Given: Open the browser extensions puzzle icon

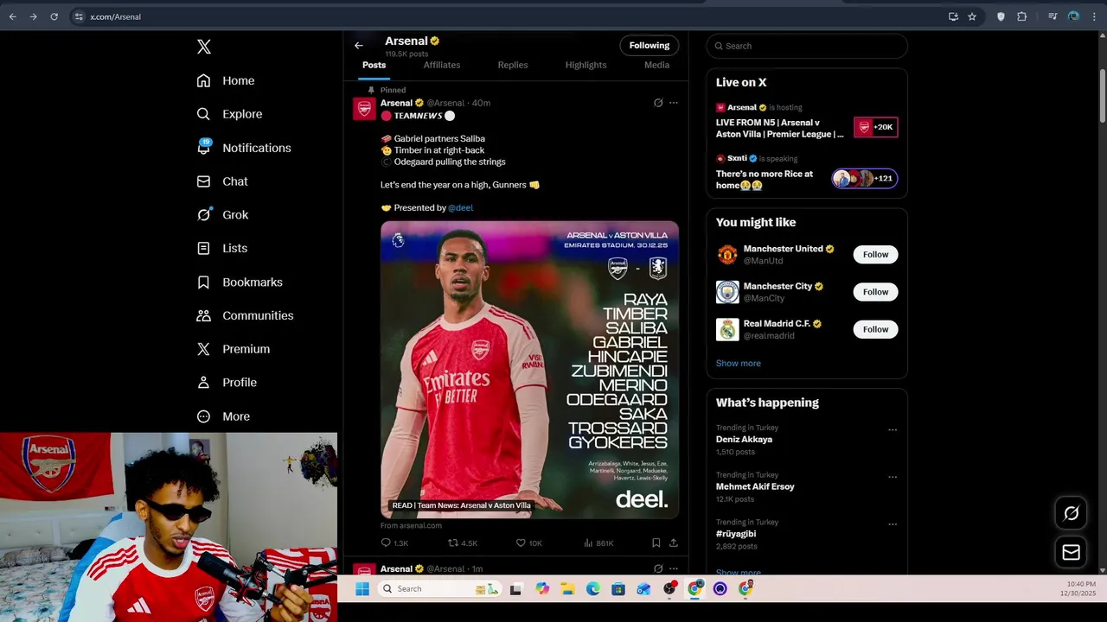Looking at the screenshot, I should point(1022,16).
